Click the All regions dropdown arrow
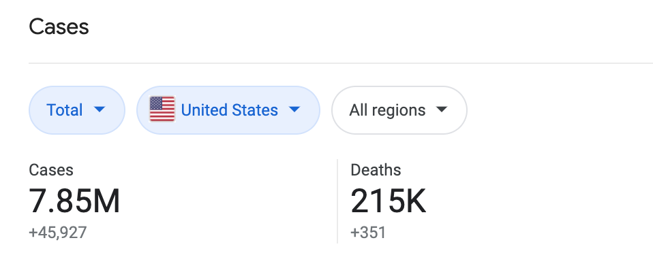This screenshot has width=653, height=268. tap(441, 110)
